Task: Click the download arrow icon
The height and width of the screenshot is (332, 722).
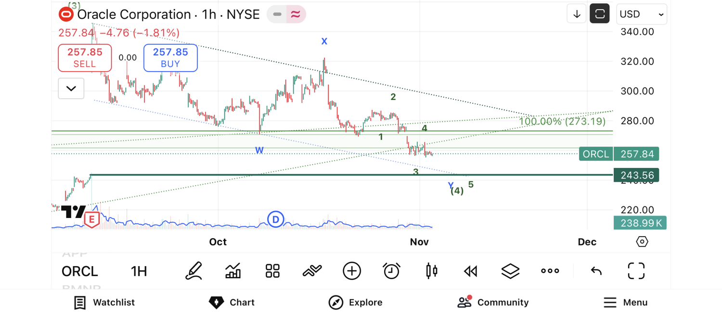Action: coord(577,14)
